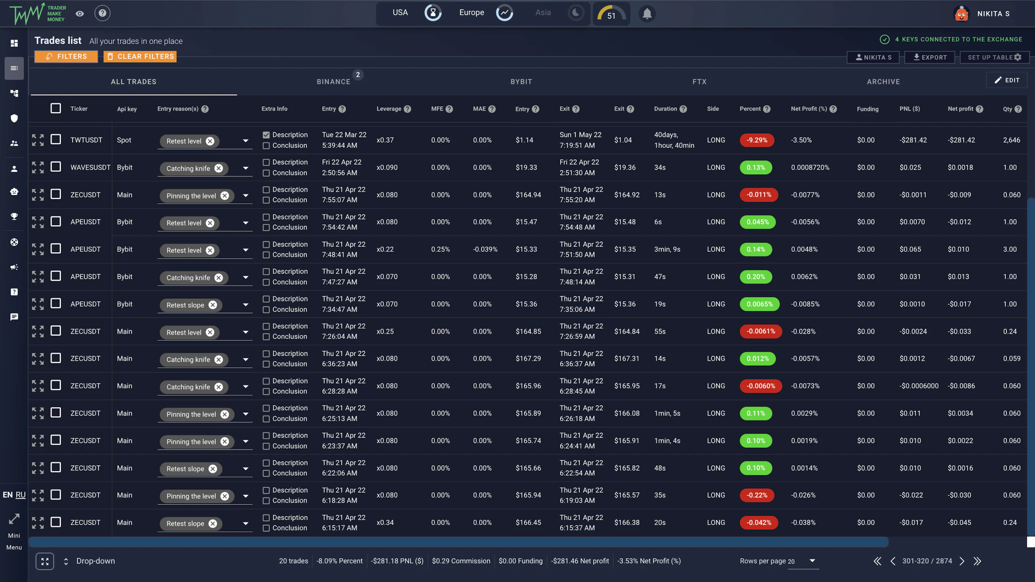1035x582 pixels.
Task: Open the trophy achievements section in sidebar
Action: 14,217
